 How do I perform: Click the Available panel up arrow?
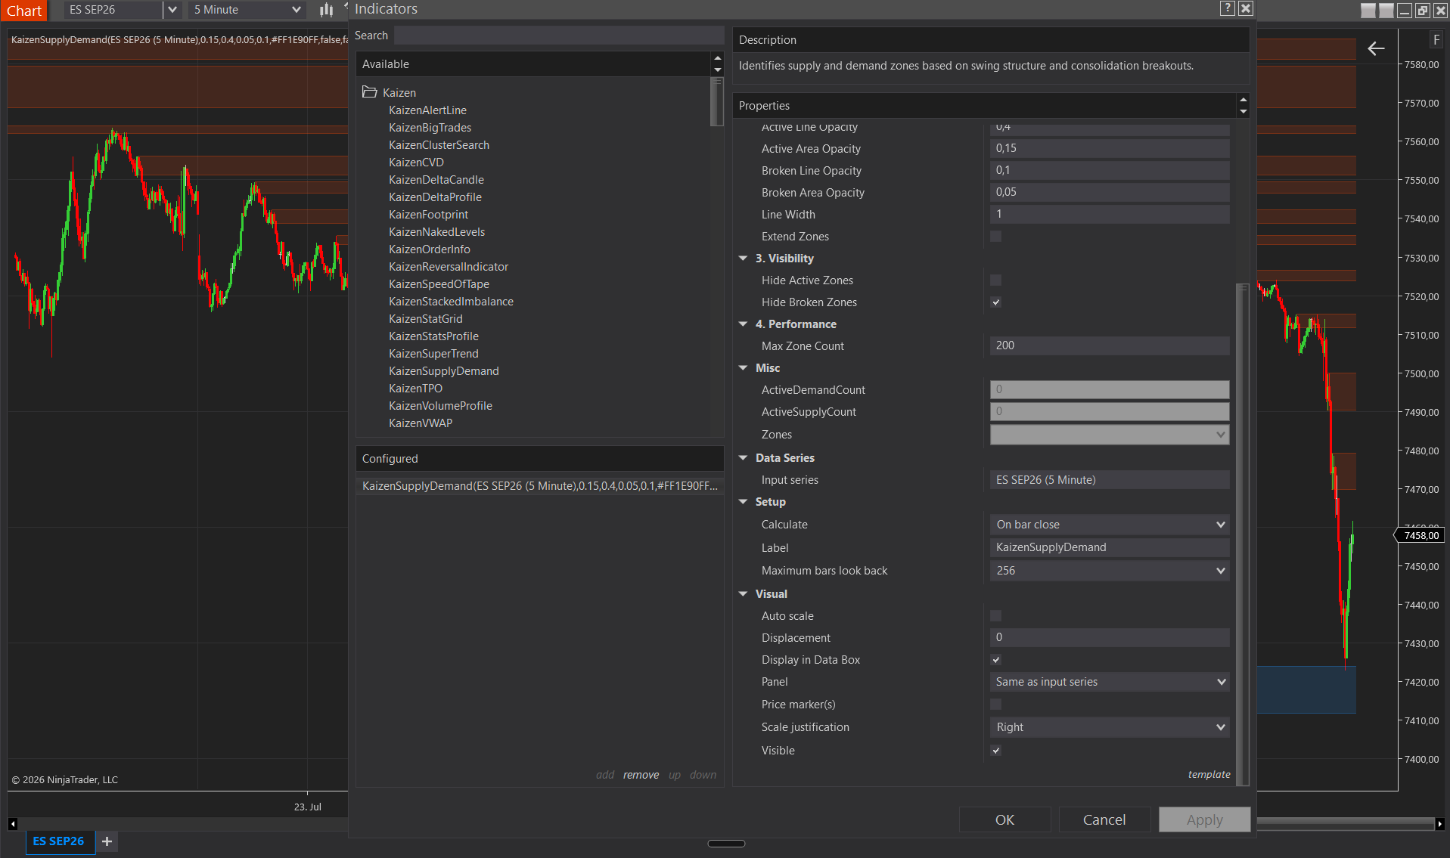click(x=717, y=59)
